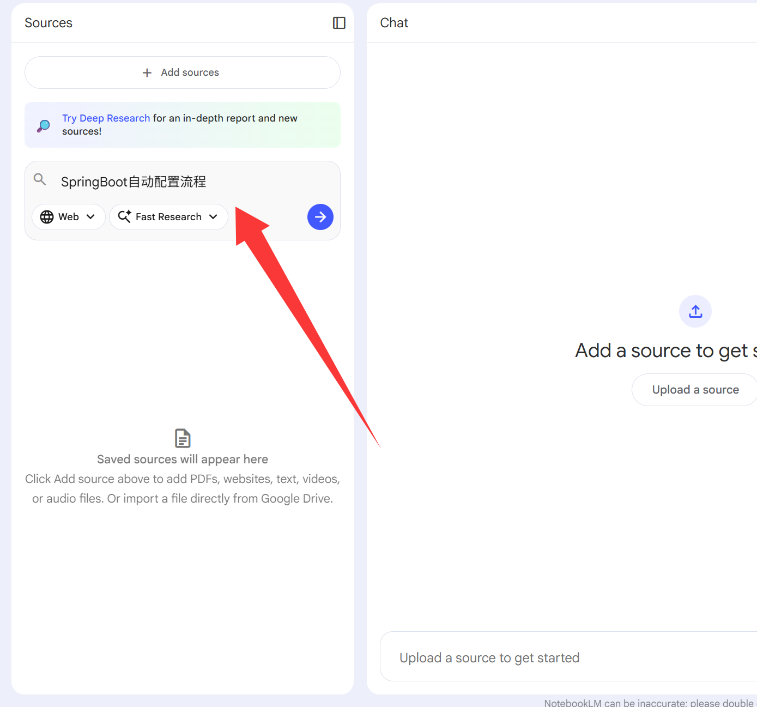
Task: Click the circular upload icon in Chat
Action: pos(695,311)
